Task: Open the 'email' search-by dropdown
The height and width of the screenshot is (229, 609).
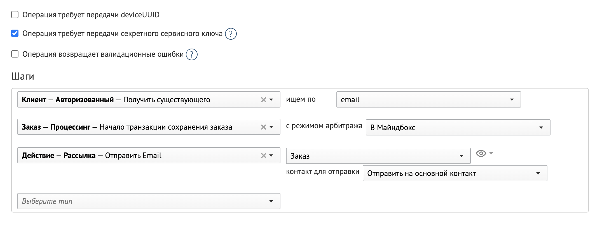Action: (428, 99)
